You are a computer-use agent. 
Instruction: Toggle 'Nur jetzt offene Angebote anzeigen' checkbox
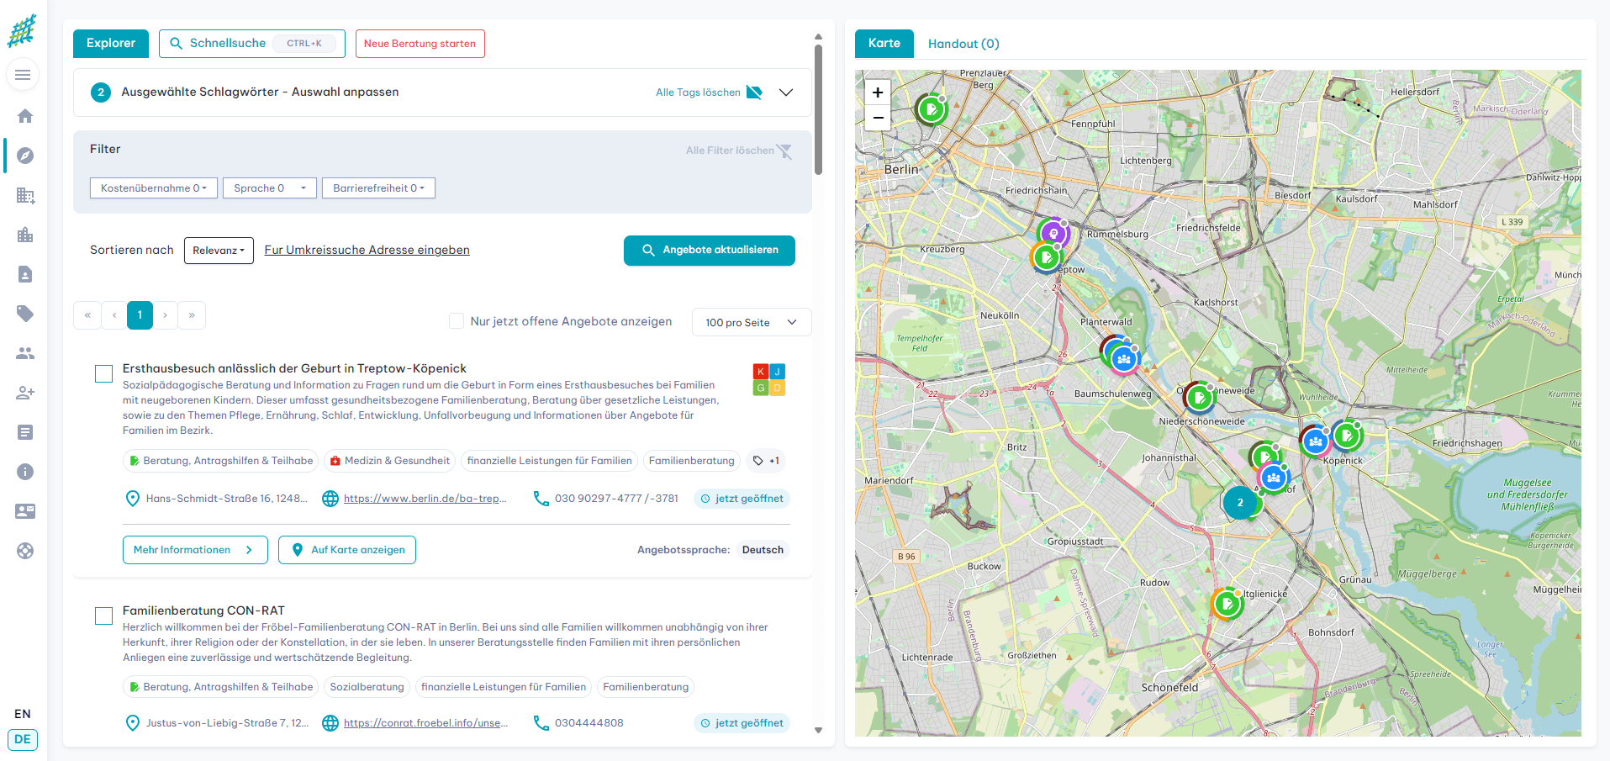(x=457, y=321)
